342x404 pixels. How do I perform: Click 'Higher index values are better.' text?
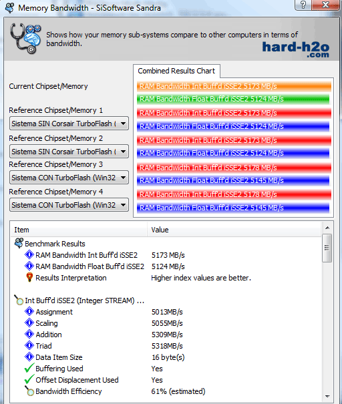(x=201, y=278)
